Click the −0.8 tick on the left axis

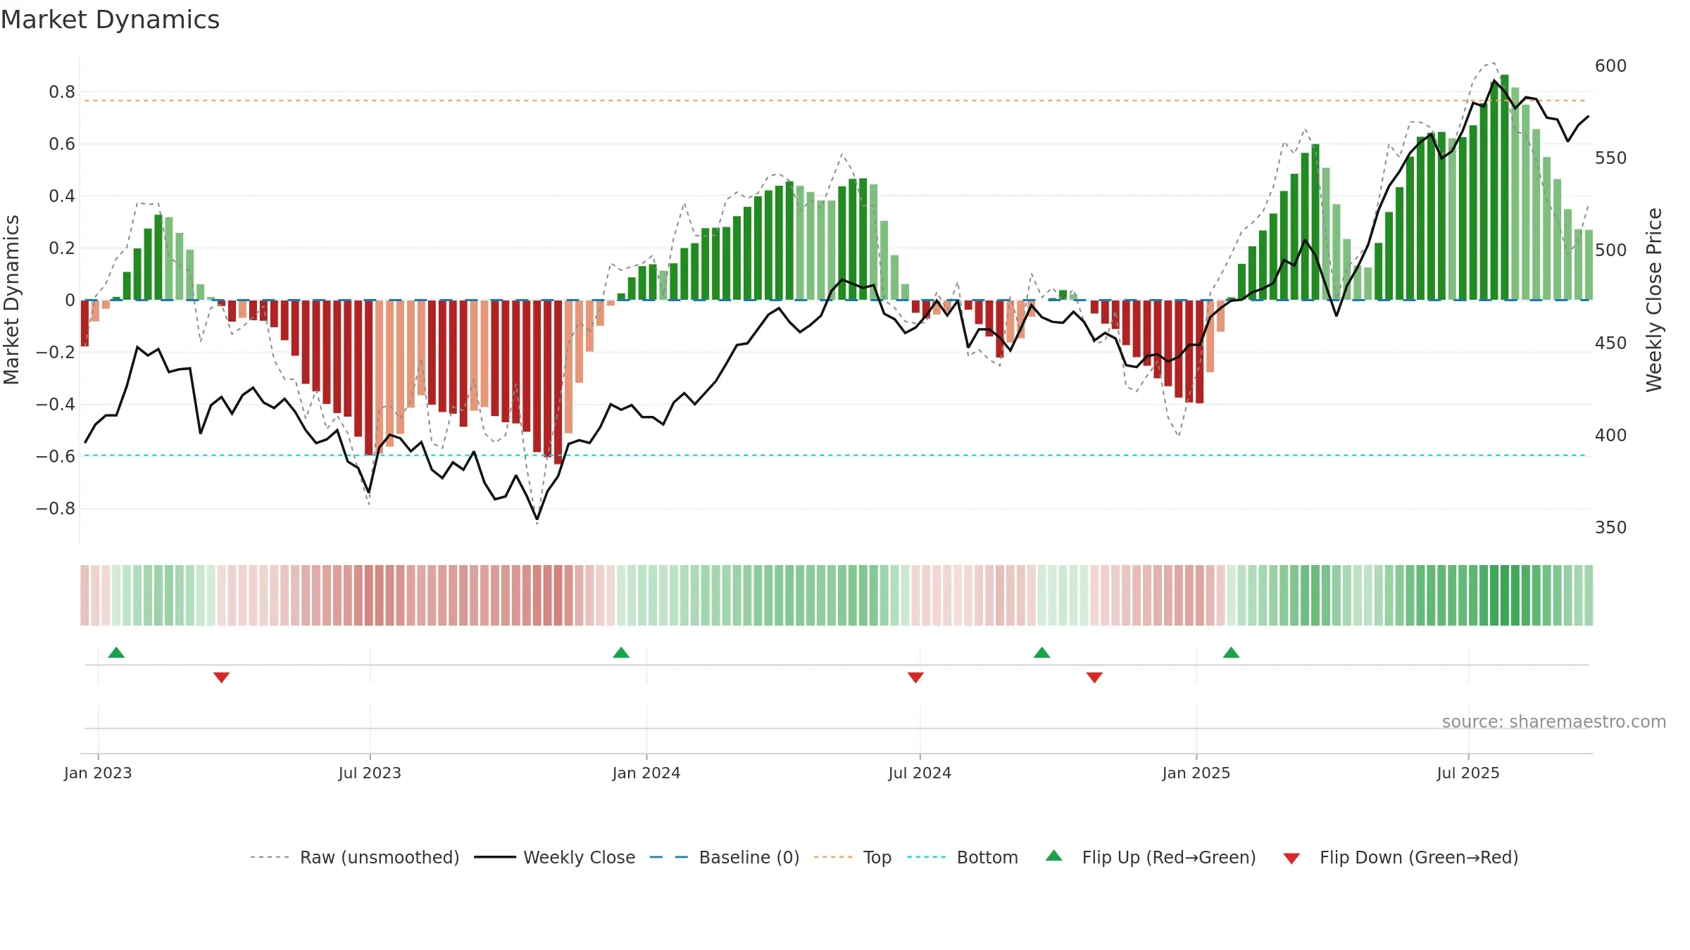(x=56, y=509)
